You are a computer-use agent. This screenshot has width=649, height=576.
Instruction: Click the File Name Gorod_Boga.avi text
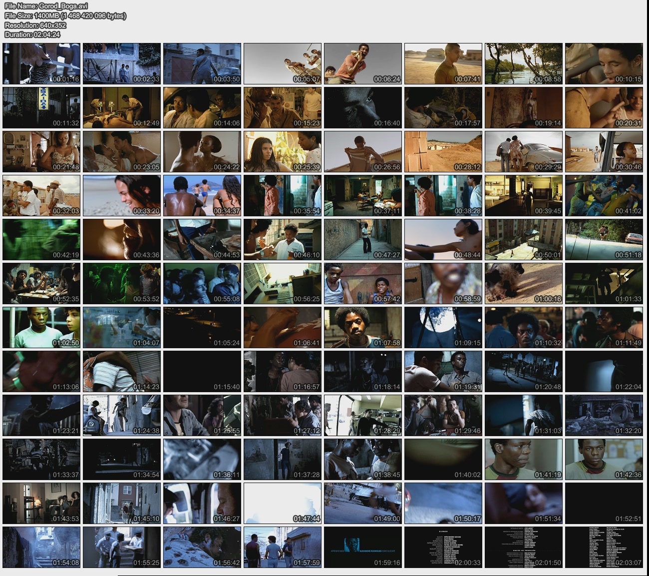(x=46, y=6)
